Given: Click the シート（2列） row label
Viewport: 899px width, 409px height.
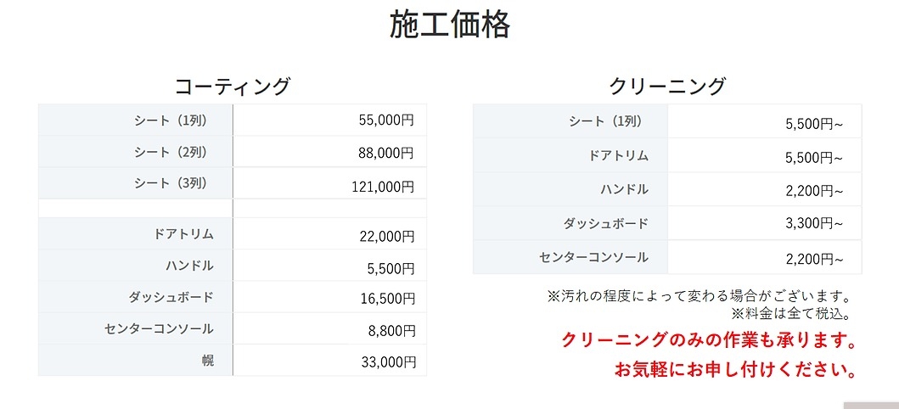Looking at the screenshot, I should pyautogui.click(x=171, y=153).
